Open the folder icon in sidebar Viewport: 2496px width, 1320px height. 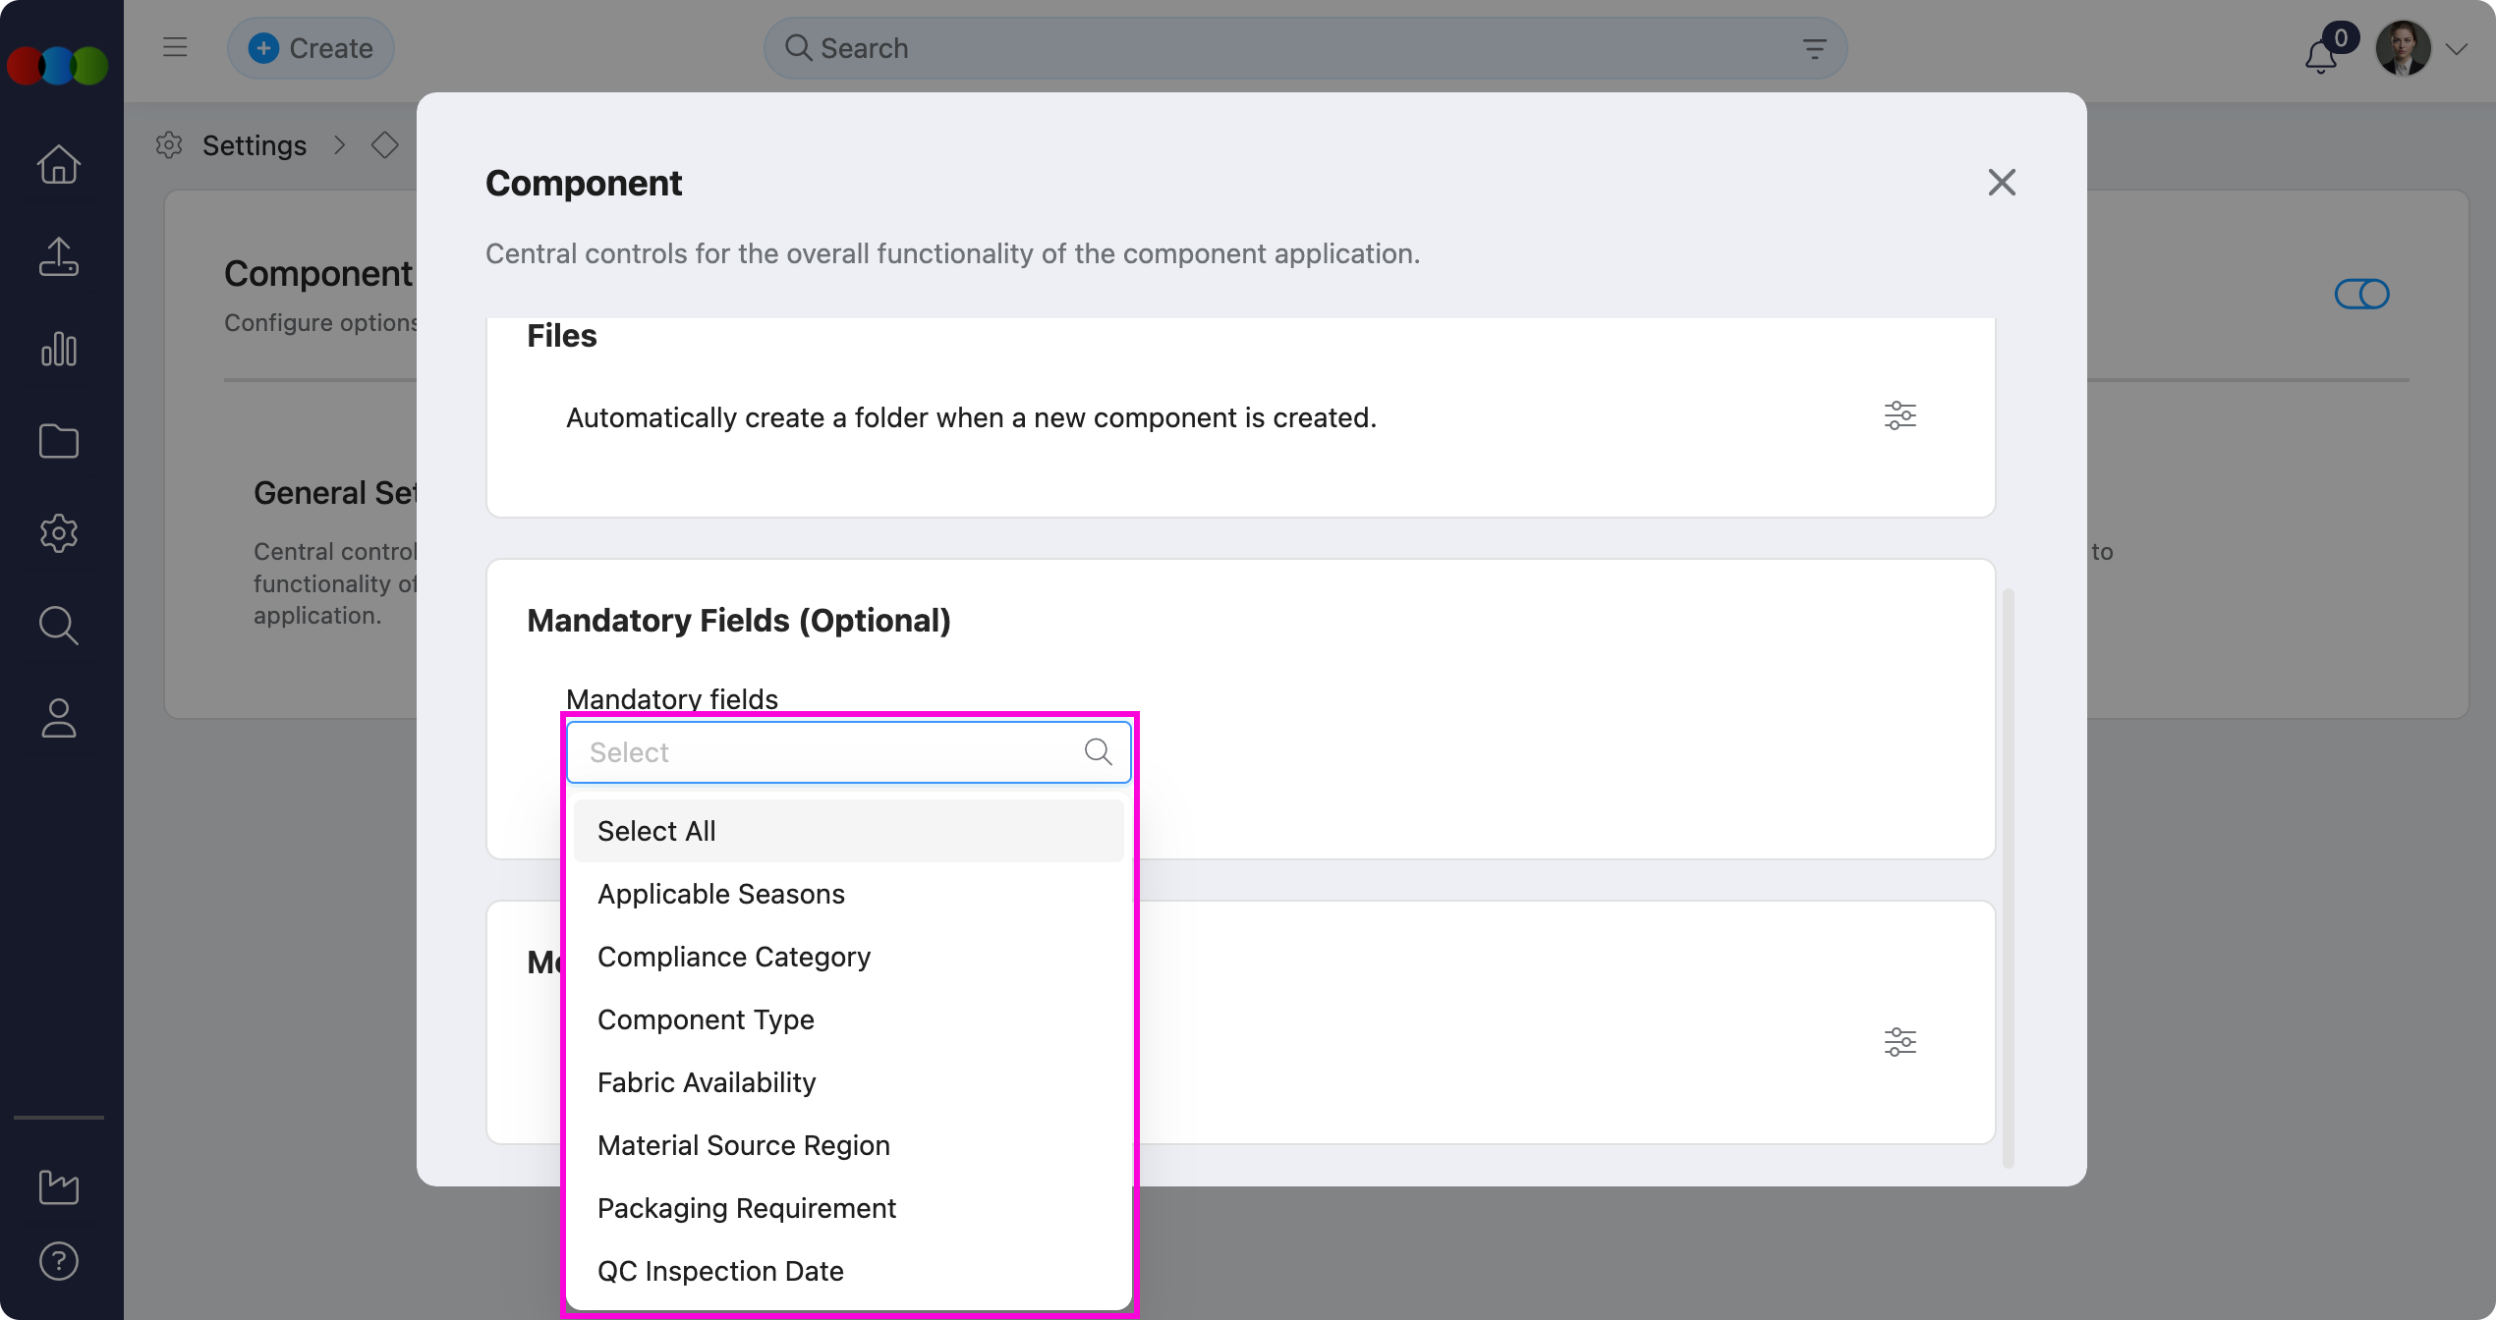tap(59, 442)
